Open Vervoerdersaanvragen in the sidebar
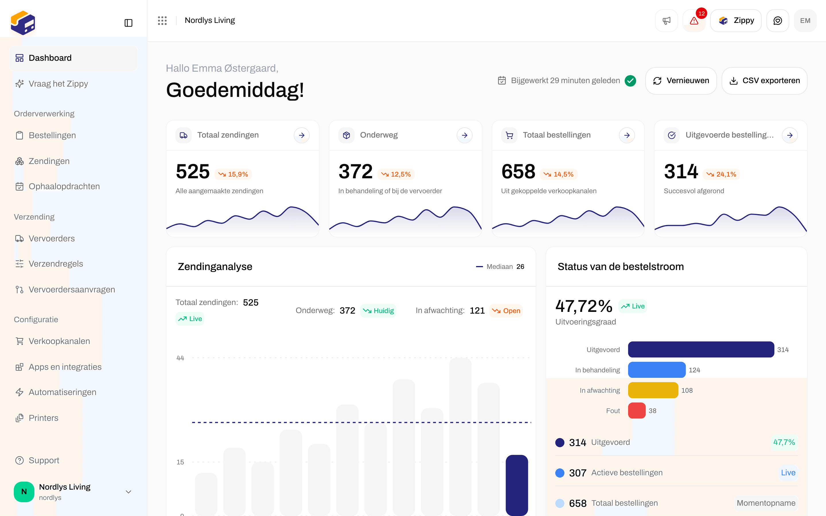Viewport: 826px width, 516px height. tap(74, 290)
